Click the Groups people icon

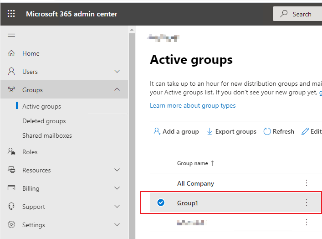(11, 89)
